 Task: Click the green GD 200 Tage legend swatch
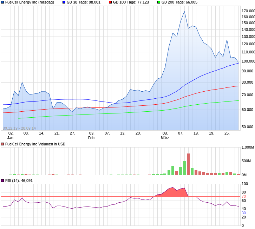(x=159, y=2)
